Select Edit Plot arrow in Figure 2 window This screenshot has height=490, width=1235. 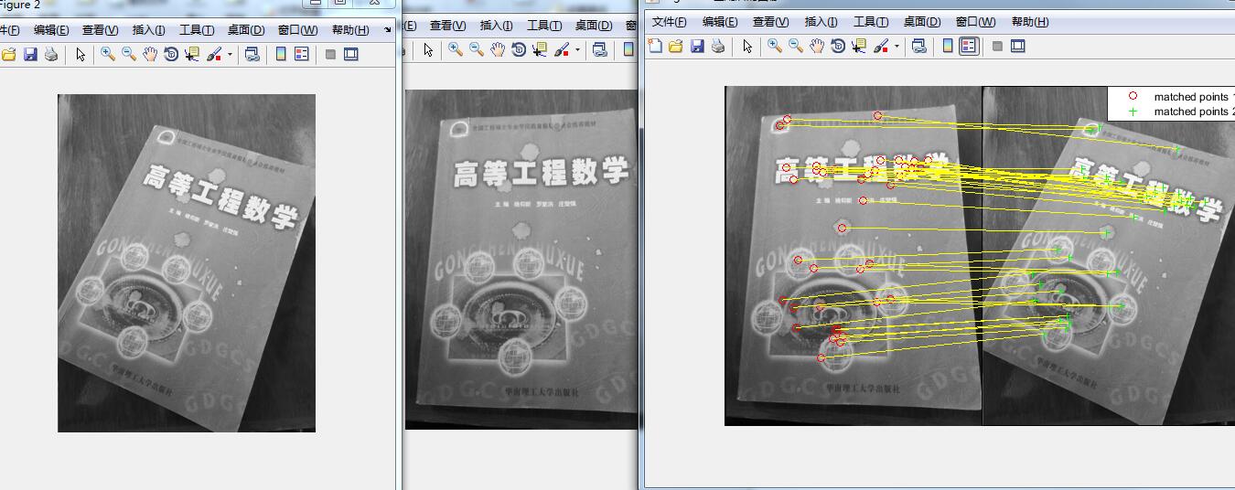(81, 55)
